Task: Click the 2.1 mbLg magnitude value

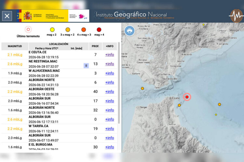Action: click(x=15, y=55)
